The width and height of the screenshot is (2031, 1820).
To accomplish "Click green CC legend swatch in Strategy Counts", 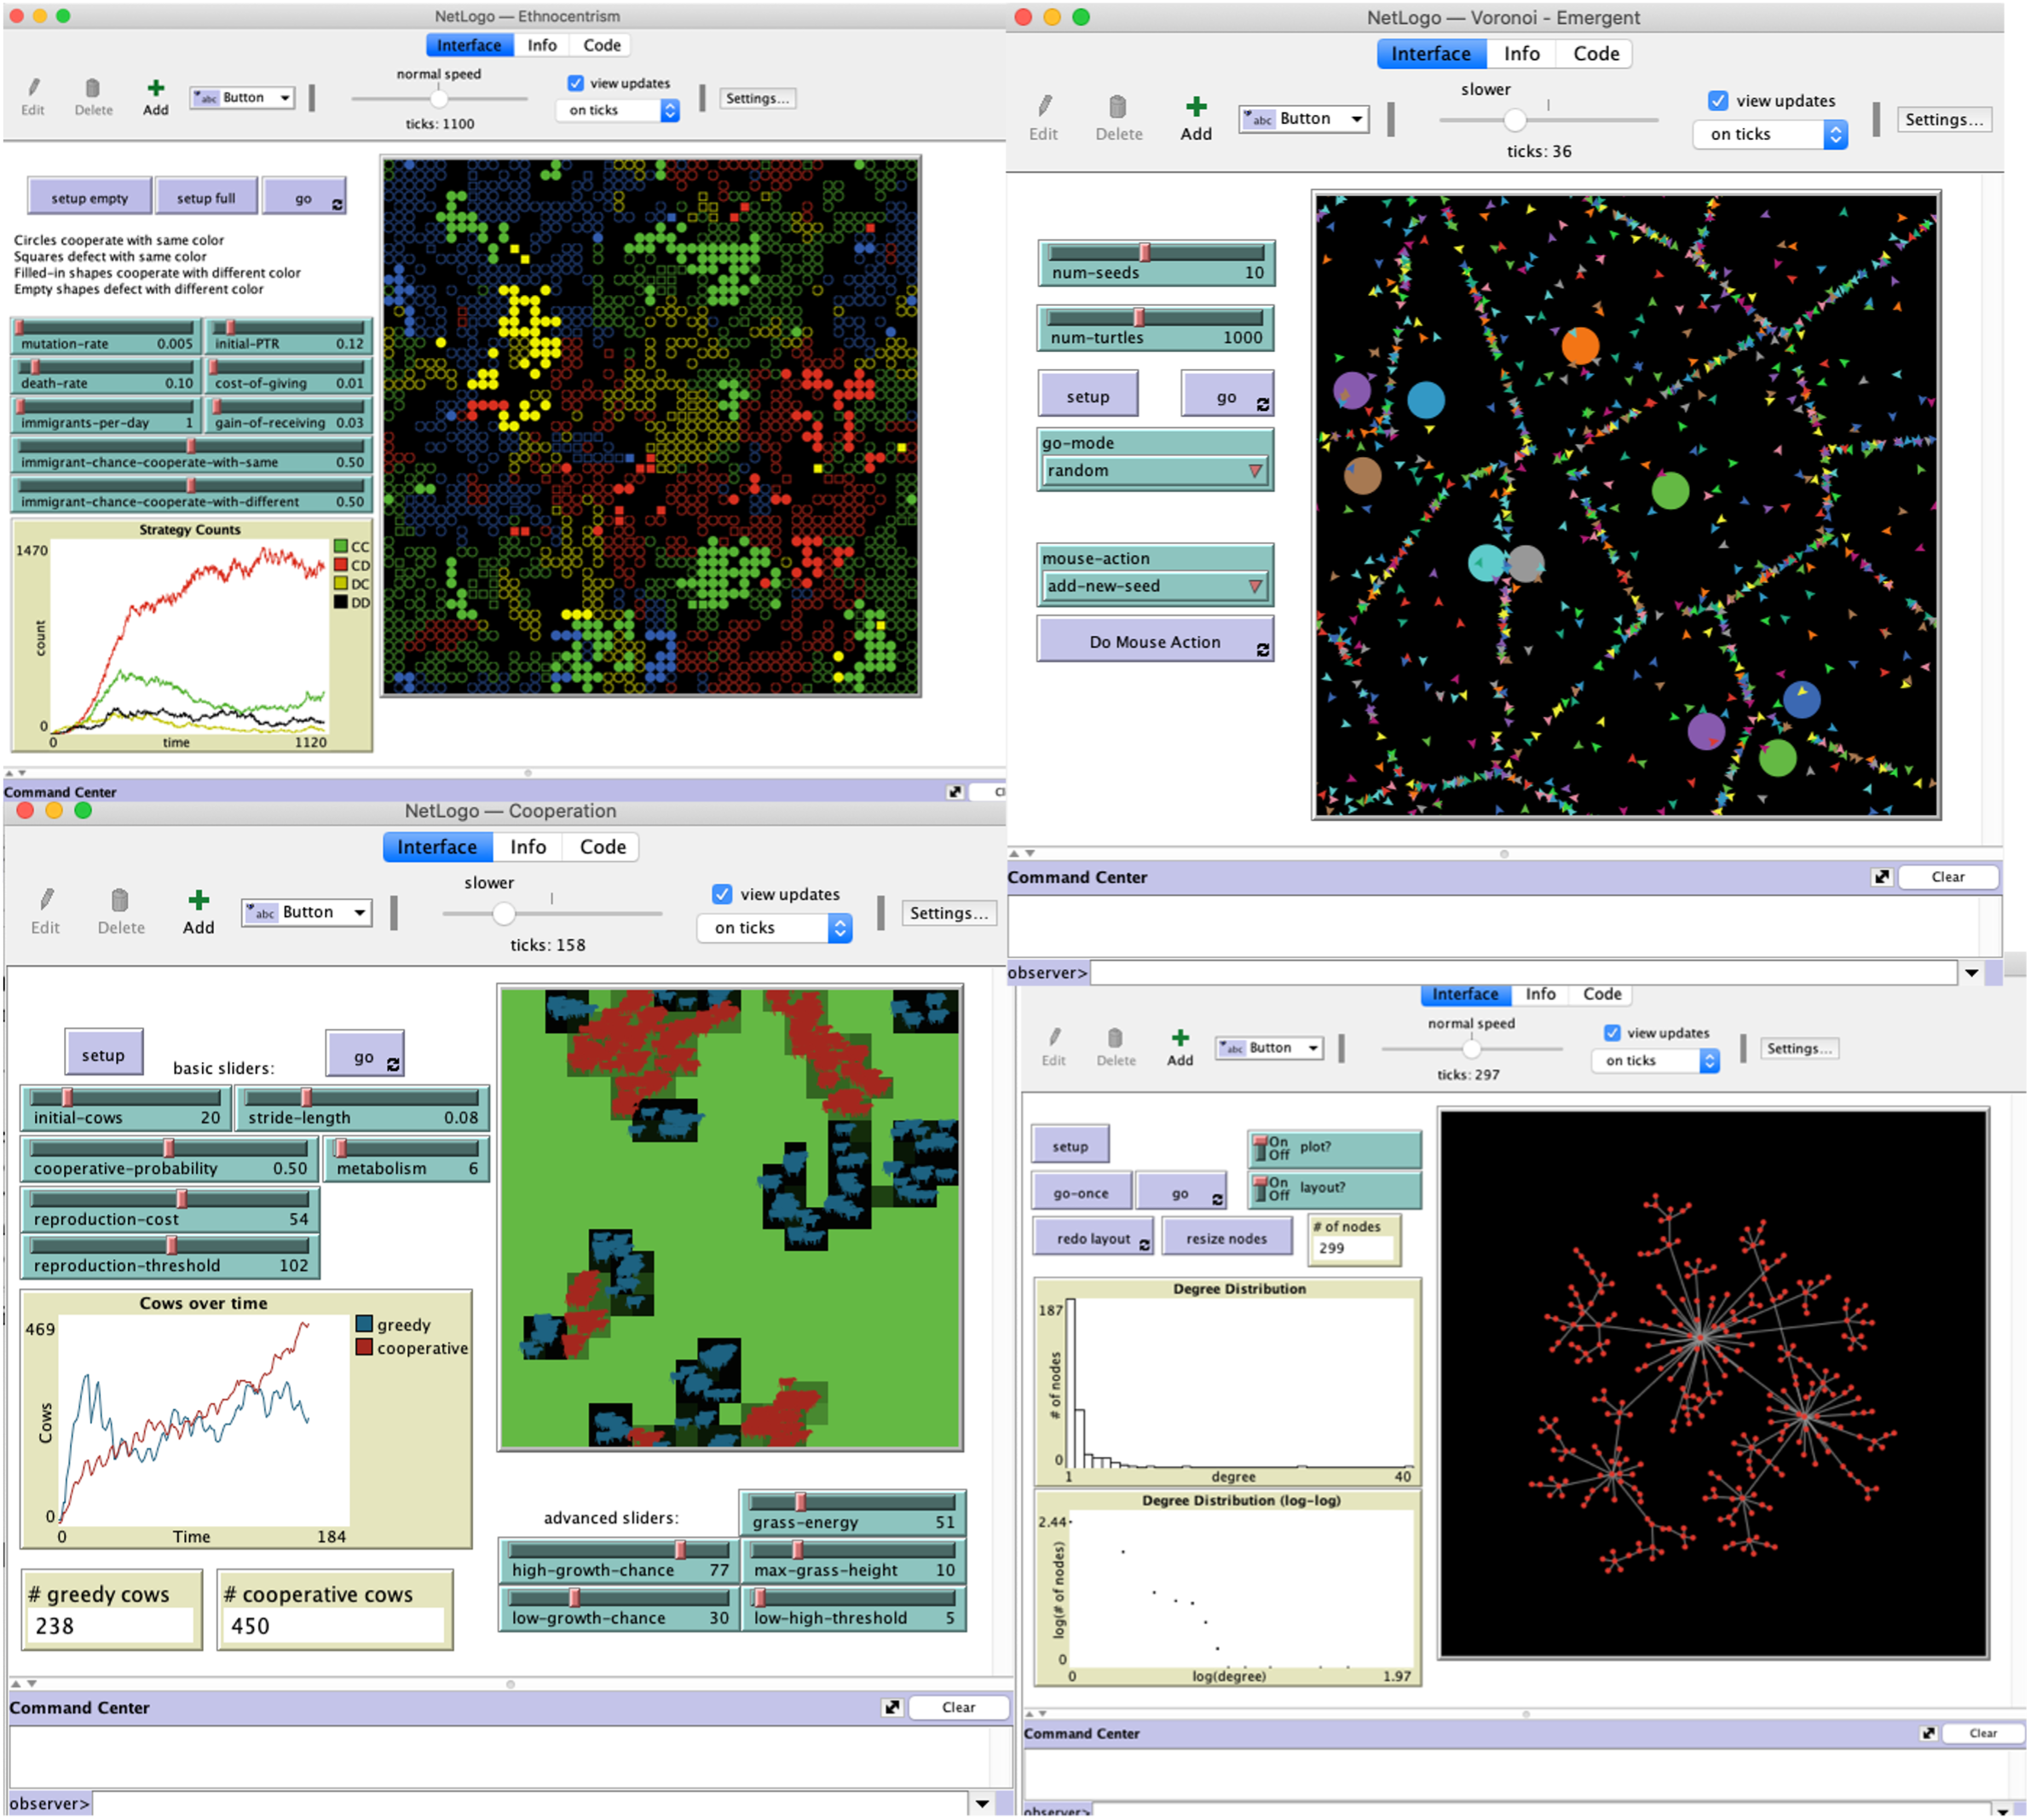I will 340,546.
